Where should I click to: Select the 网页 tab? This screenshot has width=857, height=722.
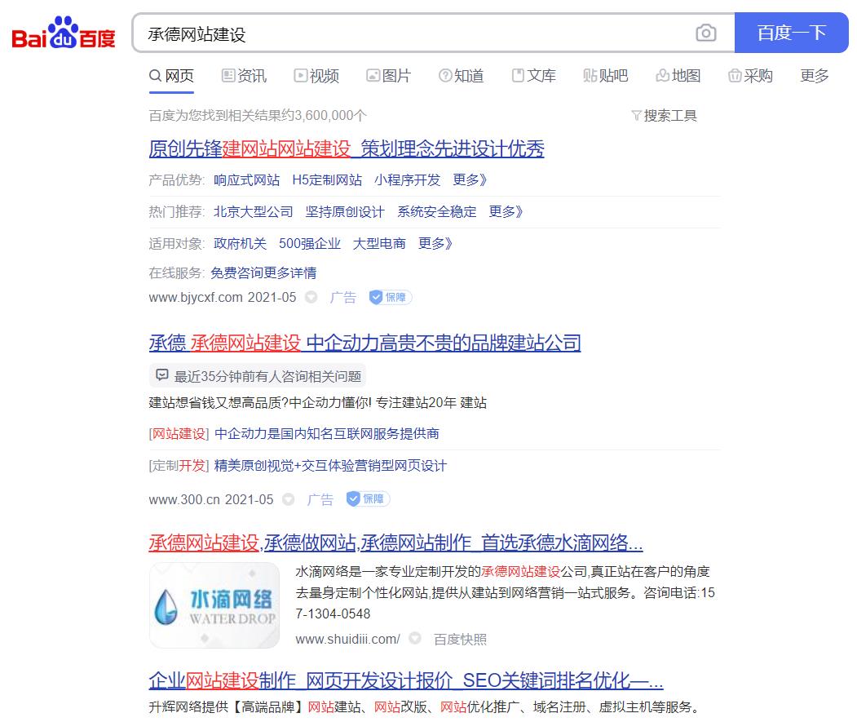[x=171, y=76]
